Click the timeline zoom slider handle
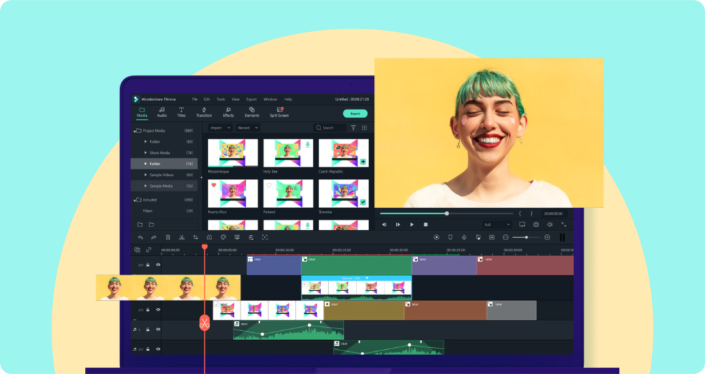 (526, 238)
